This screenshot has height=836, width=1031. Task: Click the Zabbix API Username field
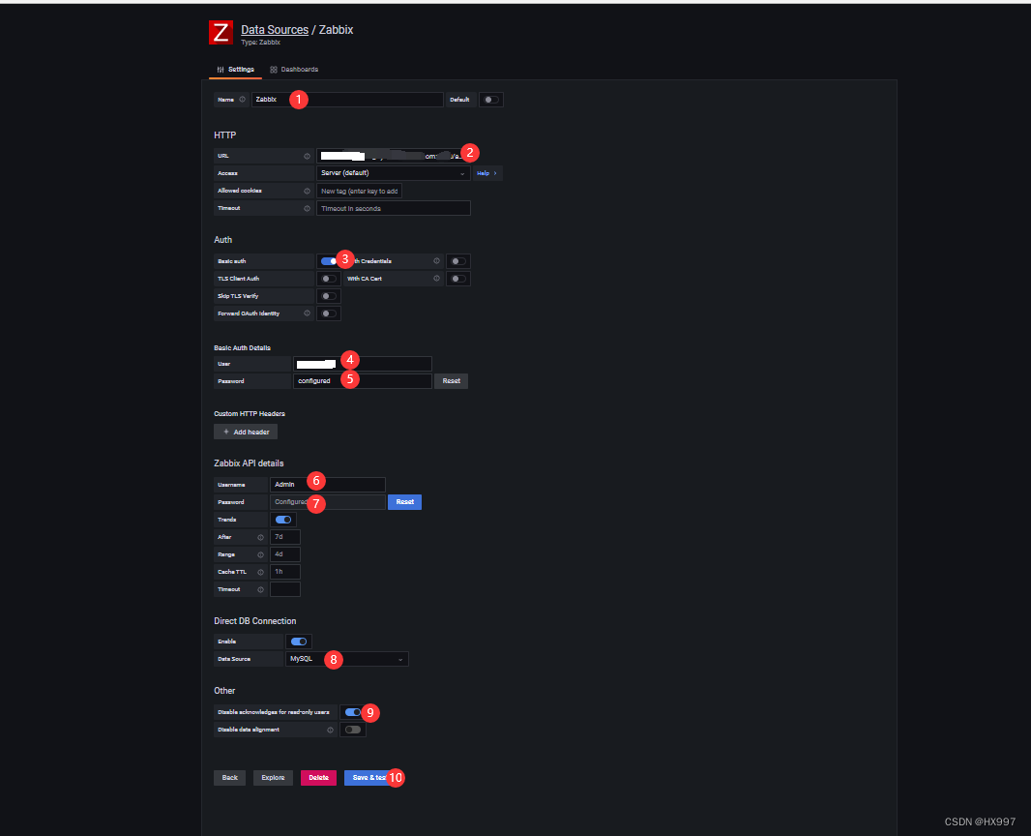pos(328,485)
